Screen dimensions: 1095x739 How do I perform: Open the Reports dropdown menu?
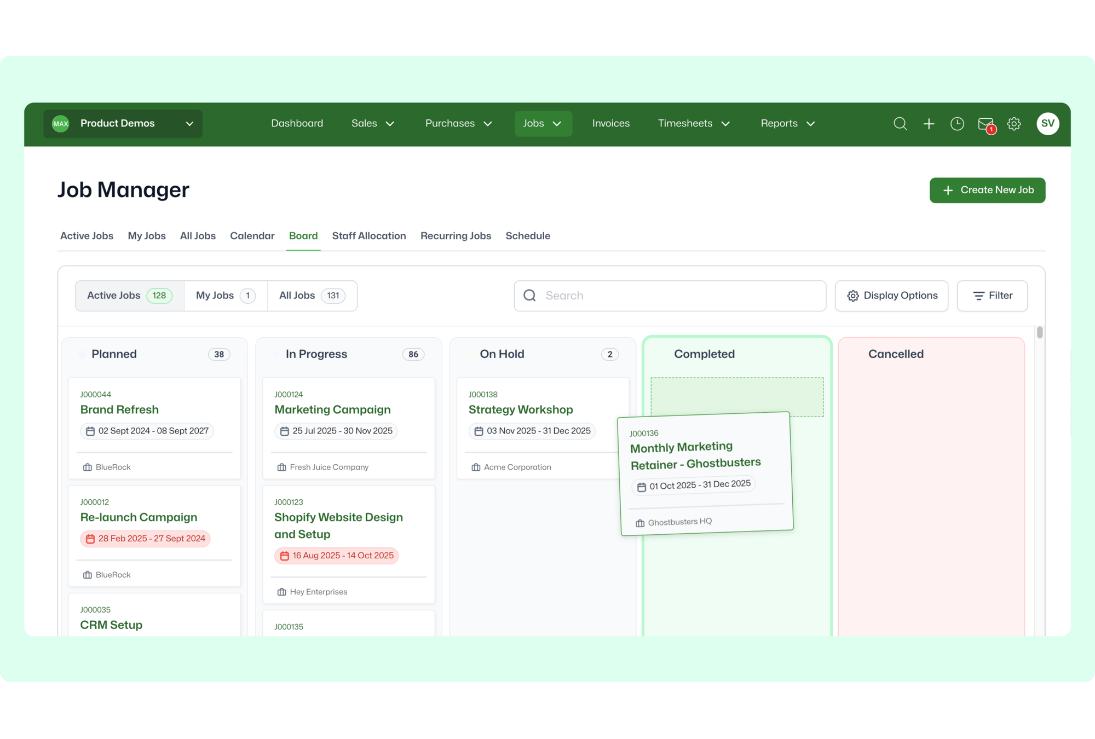pos(787,124)
